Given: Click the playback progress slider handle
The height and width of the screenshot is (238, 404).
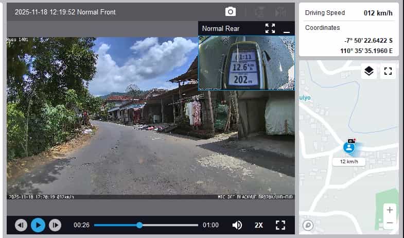Looking at the screenshot, I should coord(139,225).
